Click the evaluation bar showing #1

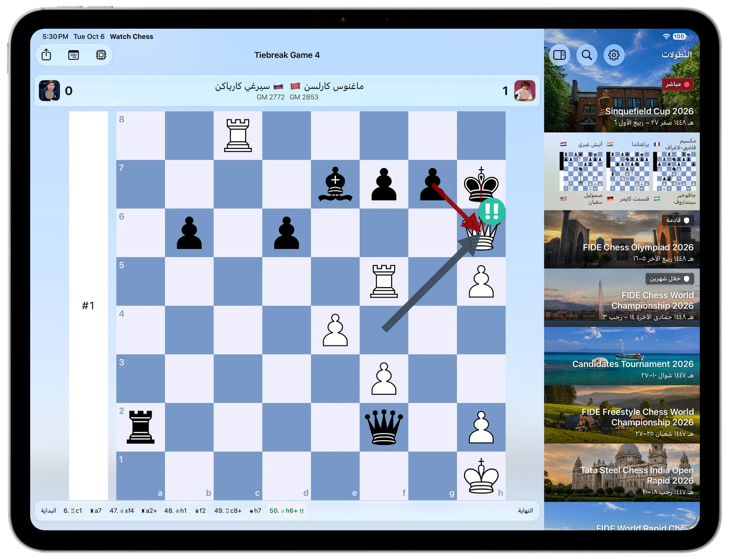coord(89,306)
